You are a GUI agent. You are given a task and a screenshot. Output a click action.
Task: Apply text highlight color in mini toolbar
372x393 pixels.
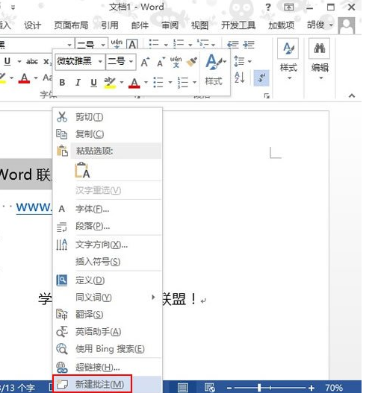click(110, 83)
